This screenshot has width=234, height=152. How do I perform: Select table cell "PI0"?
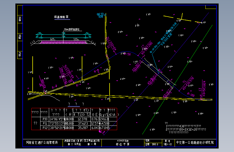45,119
